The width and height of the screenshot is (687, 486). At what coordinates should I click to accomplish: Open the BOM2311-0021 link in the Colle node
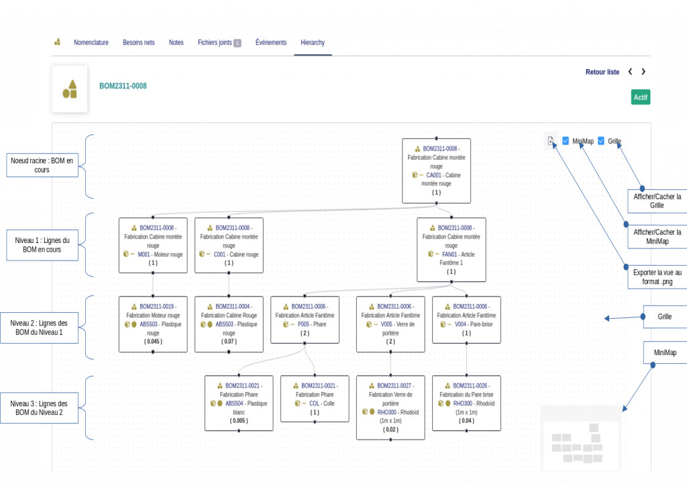319,386
